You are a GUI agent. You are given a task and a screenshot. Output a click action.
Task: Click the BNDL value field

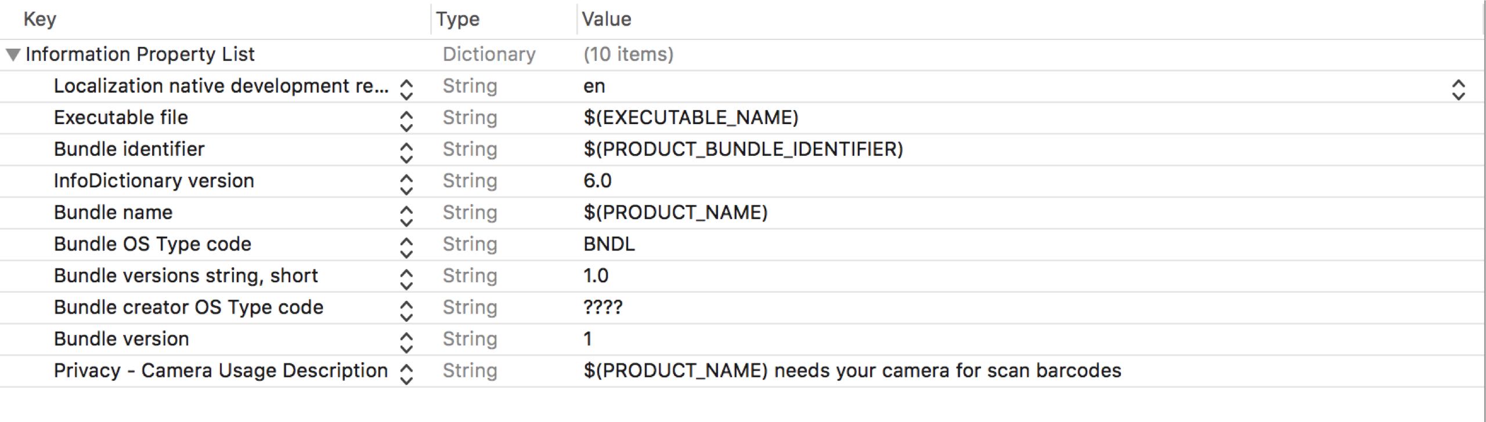(609, 244)
